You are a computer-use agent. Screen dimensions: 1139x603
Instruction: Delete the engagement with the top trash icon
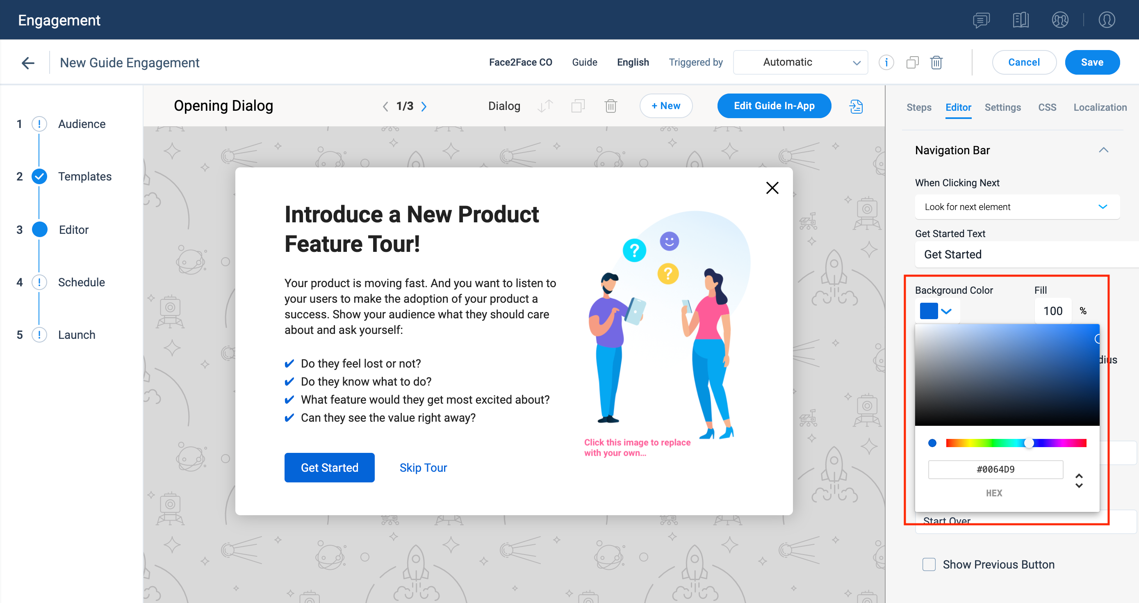936,62
